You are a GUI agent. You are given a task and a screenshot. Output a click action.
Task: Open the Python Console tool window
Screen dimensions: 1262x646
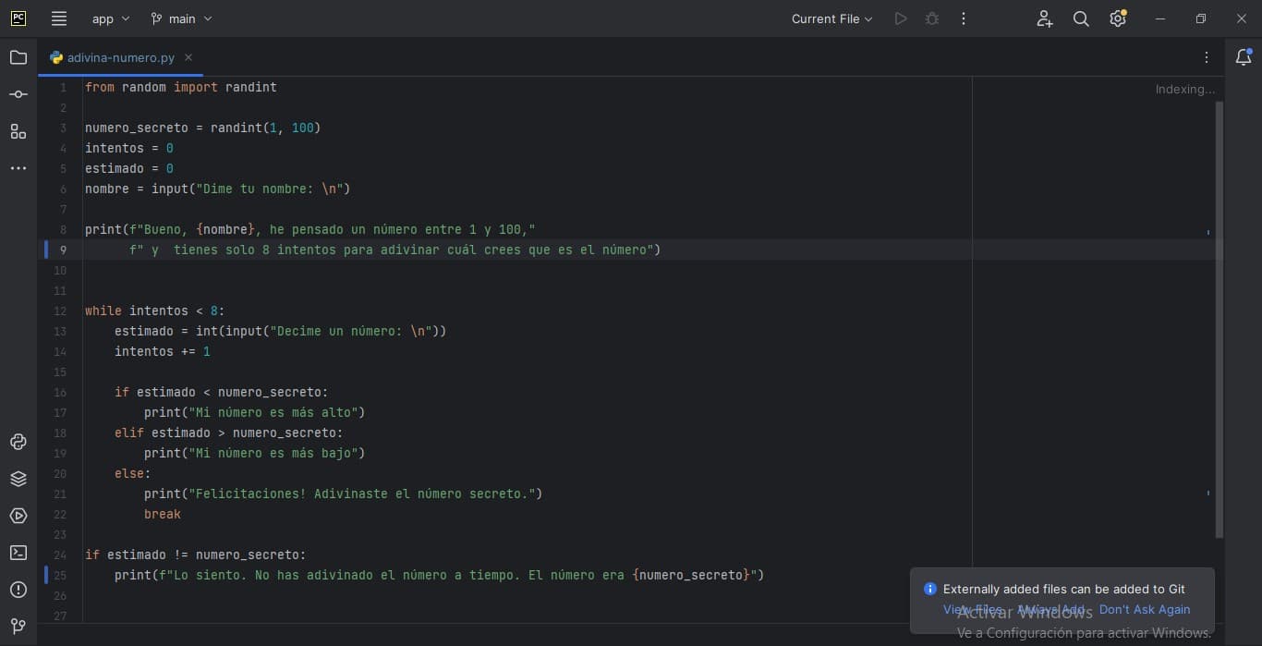click(18, 442)
